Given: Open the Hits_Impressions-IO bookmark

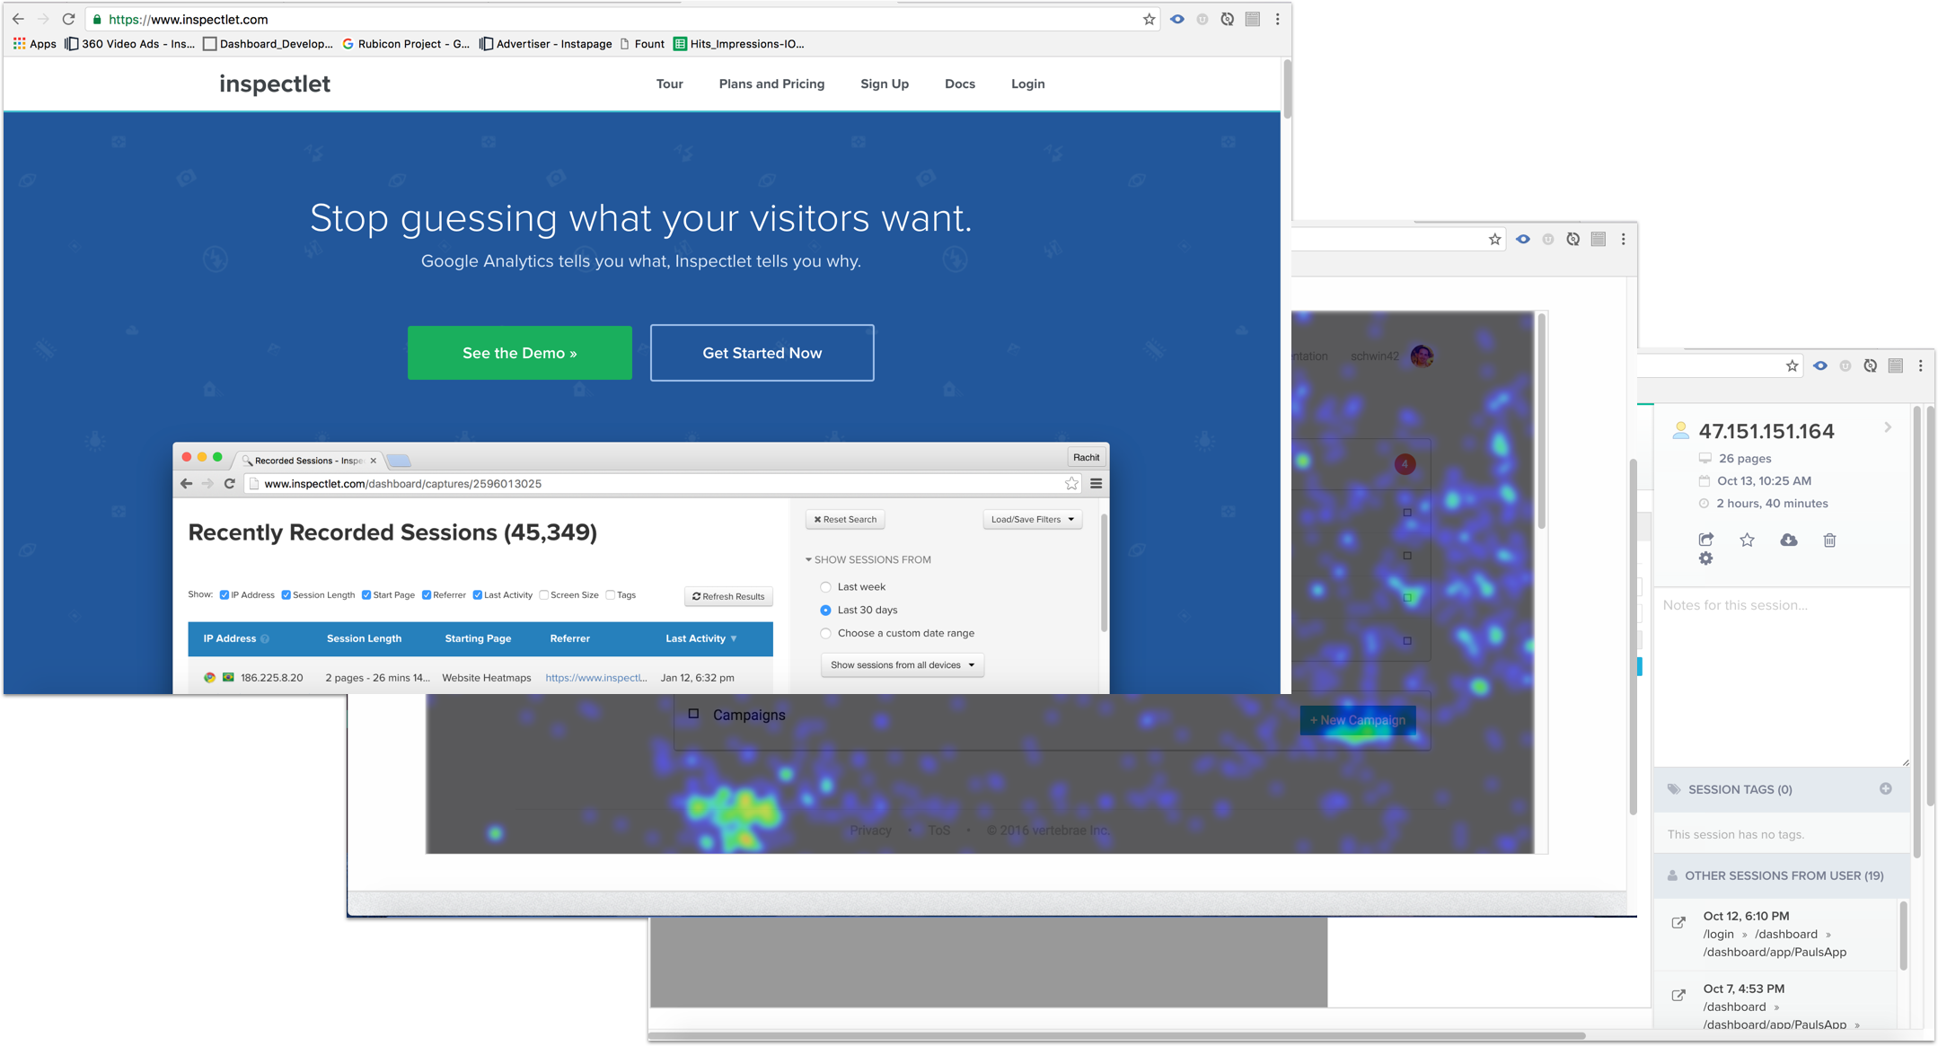Looking at the screenshot, I should click(738, 43).
